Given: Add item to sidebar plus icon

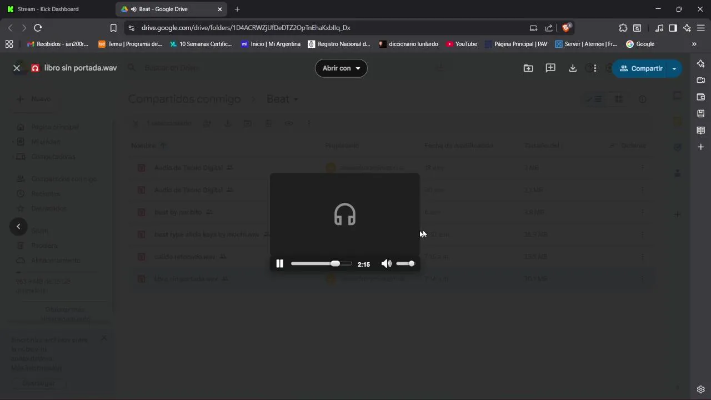Looking at the screenshot, I should 701,147.
